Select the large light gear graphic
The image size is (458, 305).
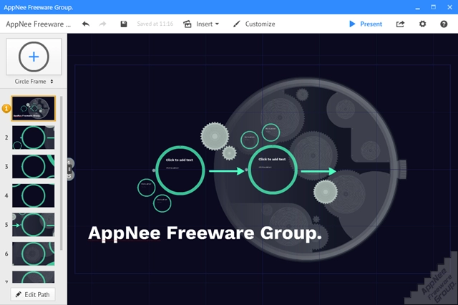(215, 136)
